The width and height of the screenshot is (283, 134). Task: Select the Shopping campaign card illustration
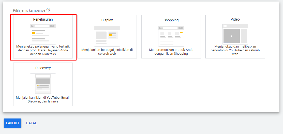[171, 36]
